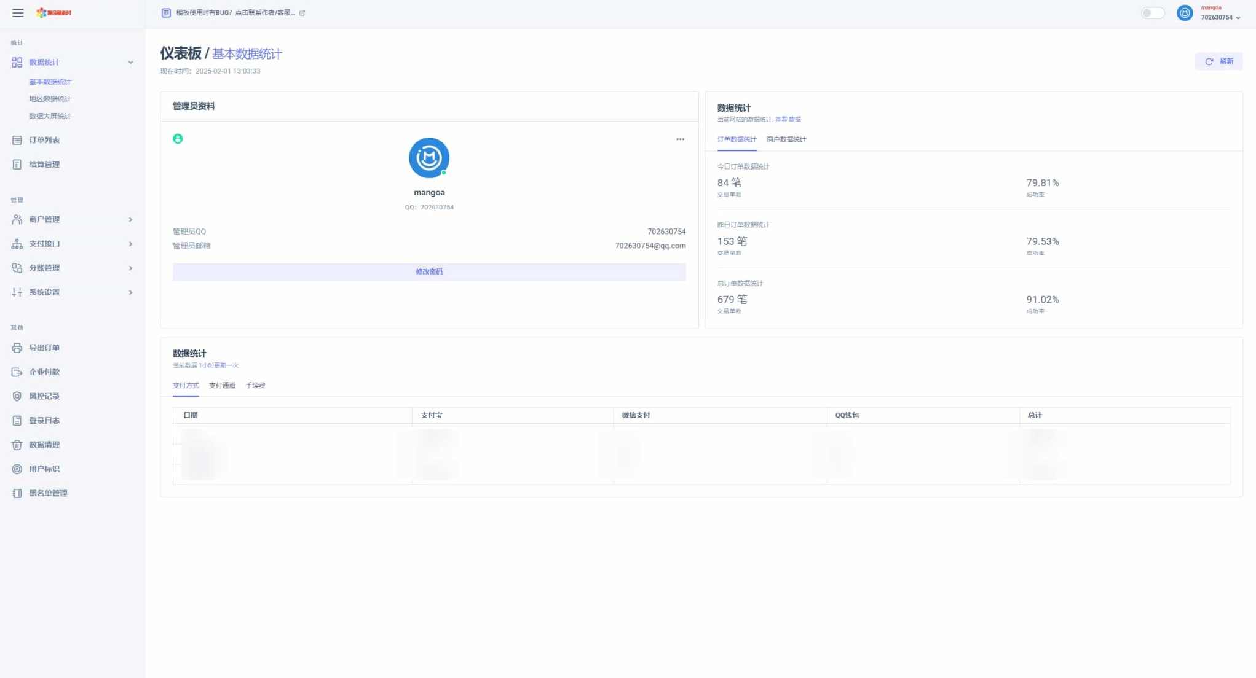This screenshot has height=678, width=1256.
Task: Toggle the switch in the top header
Action: point(1152,13)
